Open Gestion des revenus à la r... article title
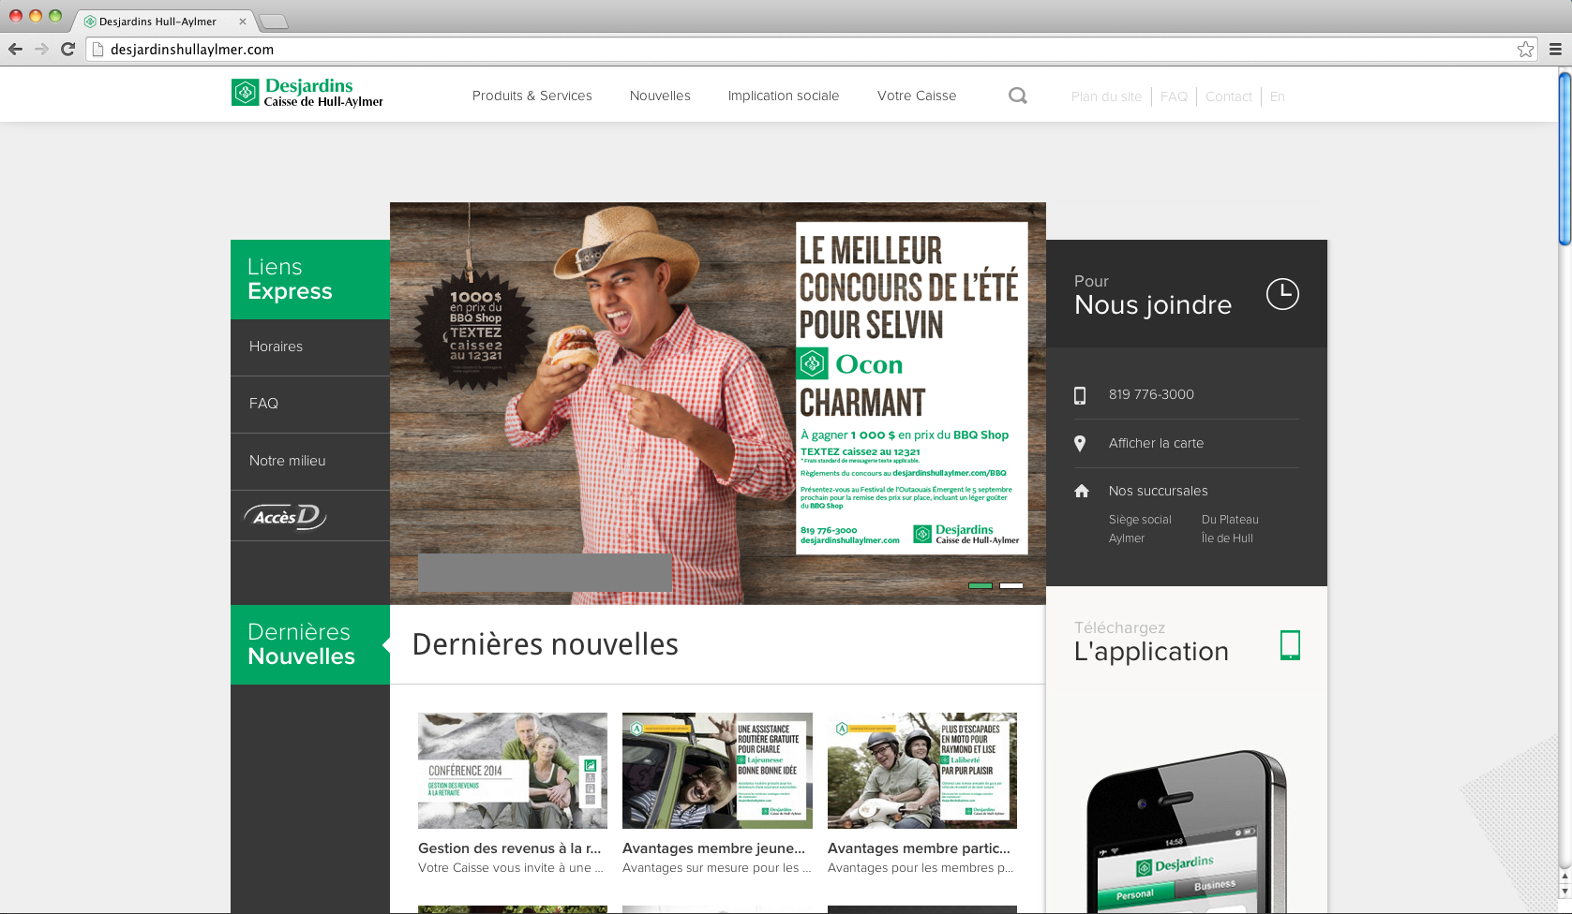Image resolution: width=1572 pixels, height=914 pixels. (509, 848)
